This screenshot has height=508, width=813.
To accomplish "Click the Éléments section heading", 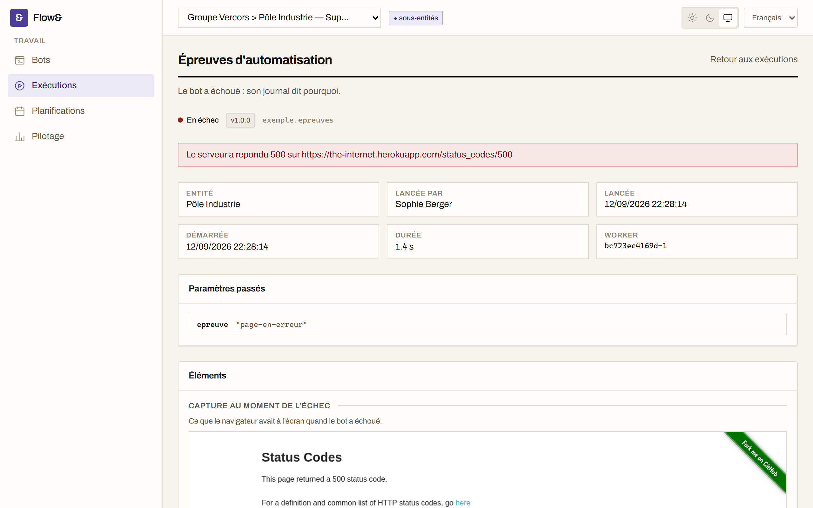I will coord(207,376).
